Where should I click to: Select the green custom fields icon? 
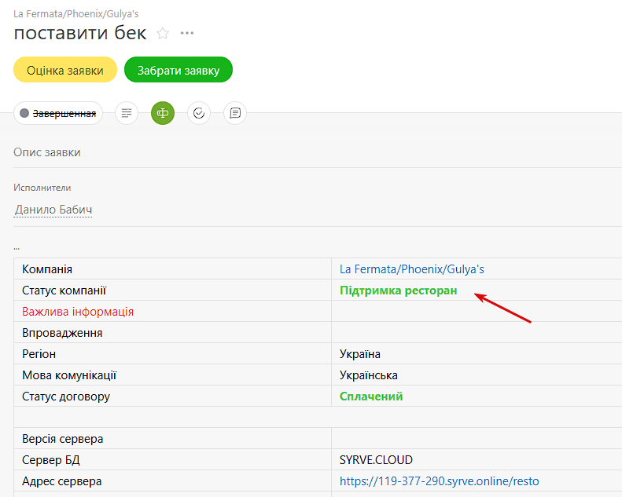(x=163, y=113)
